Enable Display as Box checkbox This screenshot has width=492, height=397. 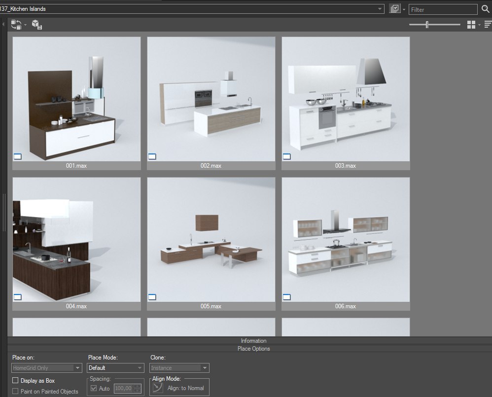pyautogui.click(x=15, y=380)
